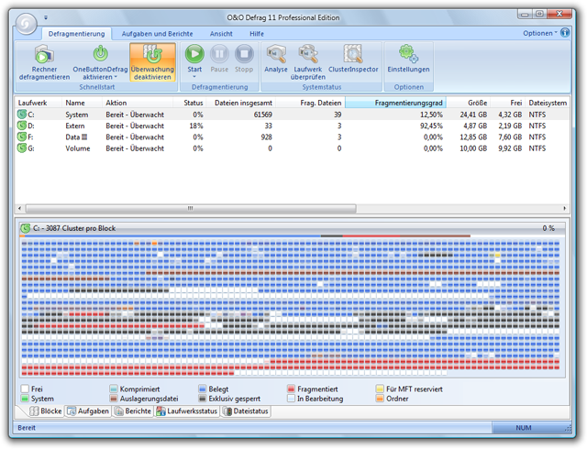The height and width of the screenshot is (449, 587).
Task: Click the Rechner defragmentieren icon
Action: point(44,55)
